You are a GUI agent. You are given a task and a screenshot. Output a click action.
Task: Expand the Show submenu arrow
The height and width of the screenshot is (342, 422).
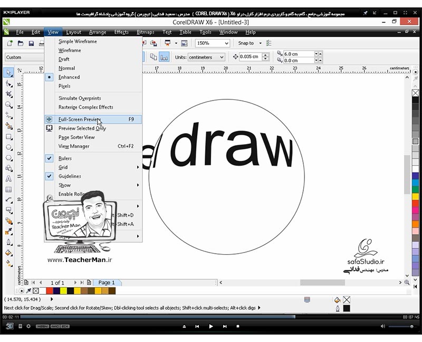pos(138,185)
